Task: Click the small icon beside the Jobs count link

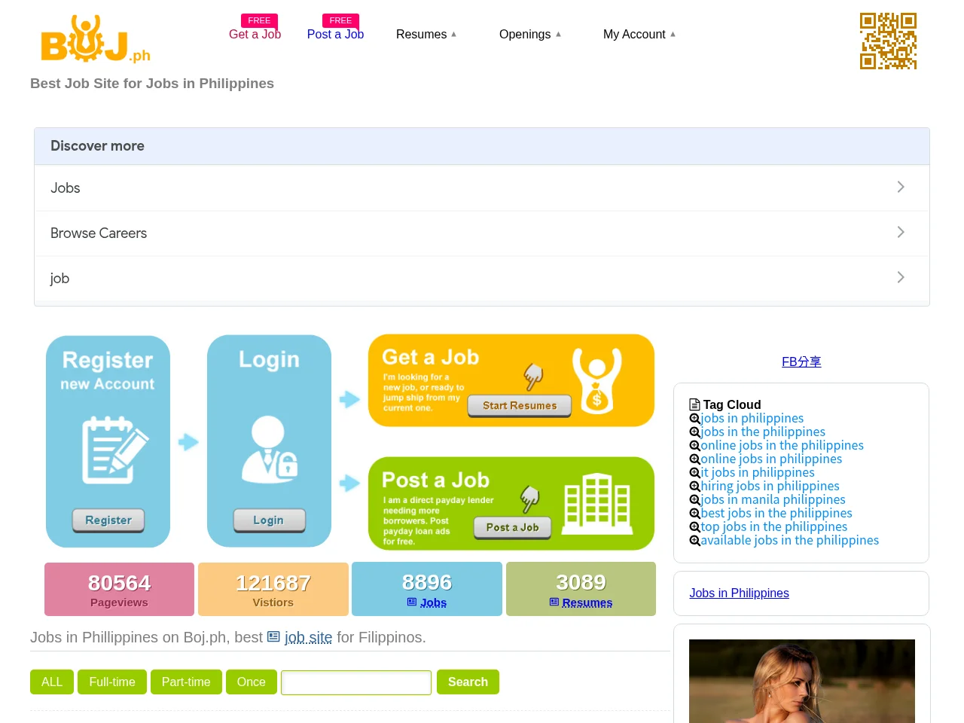Action: [412, 602]
